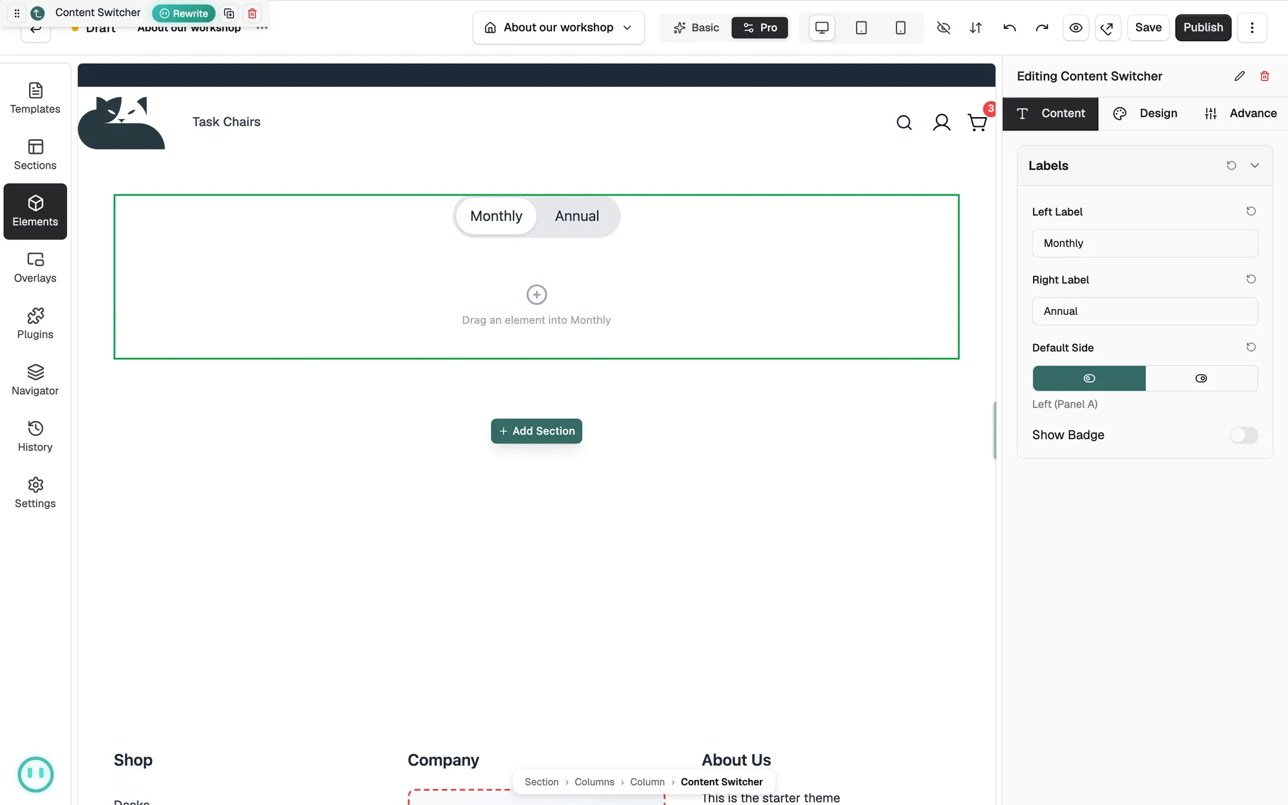The width and height of the screenshot is (1288, 805).
Task: Switch to tablet device preview
Action: click(x=861, y=28)
